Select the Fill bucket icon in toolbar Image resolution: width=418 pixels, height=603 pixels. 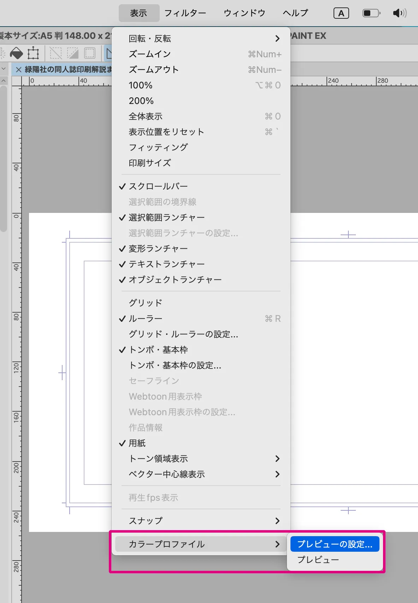16,53
